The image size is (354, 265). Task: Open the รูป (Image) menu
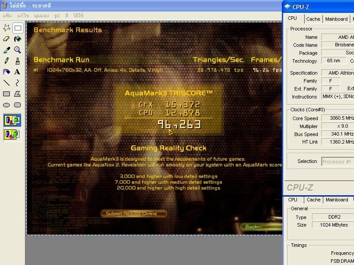57,15
